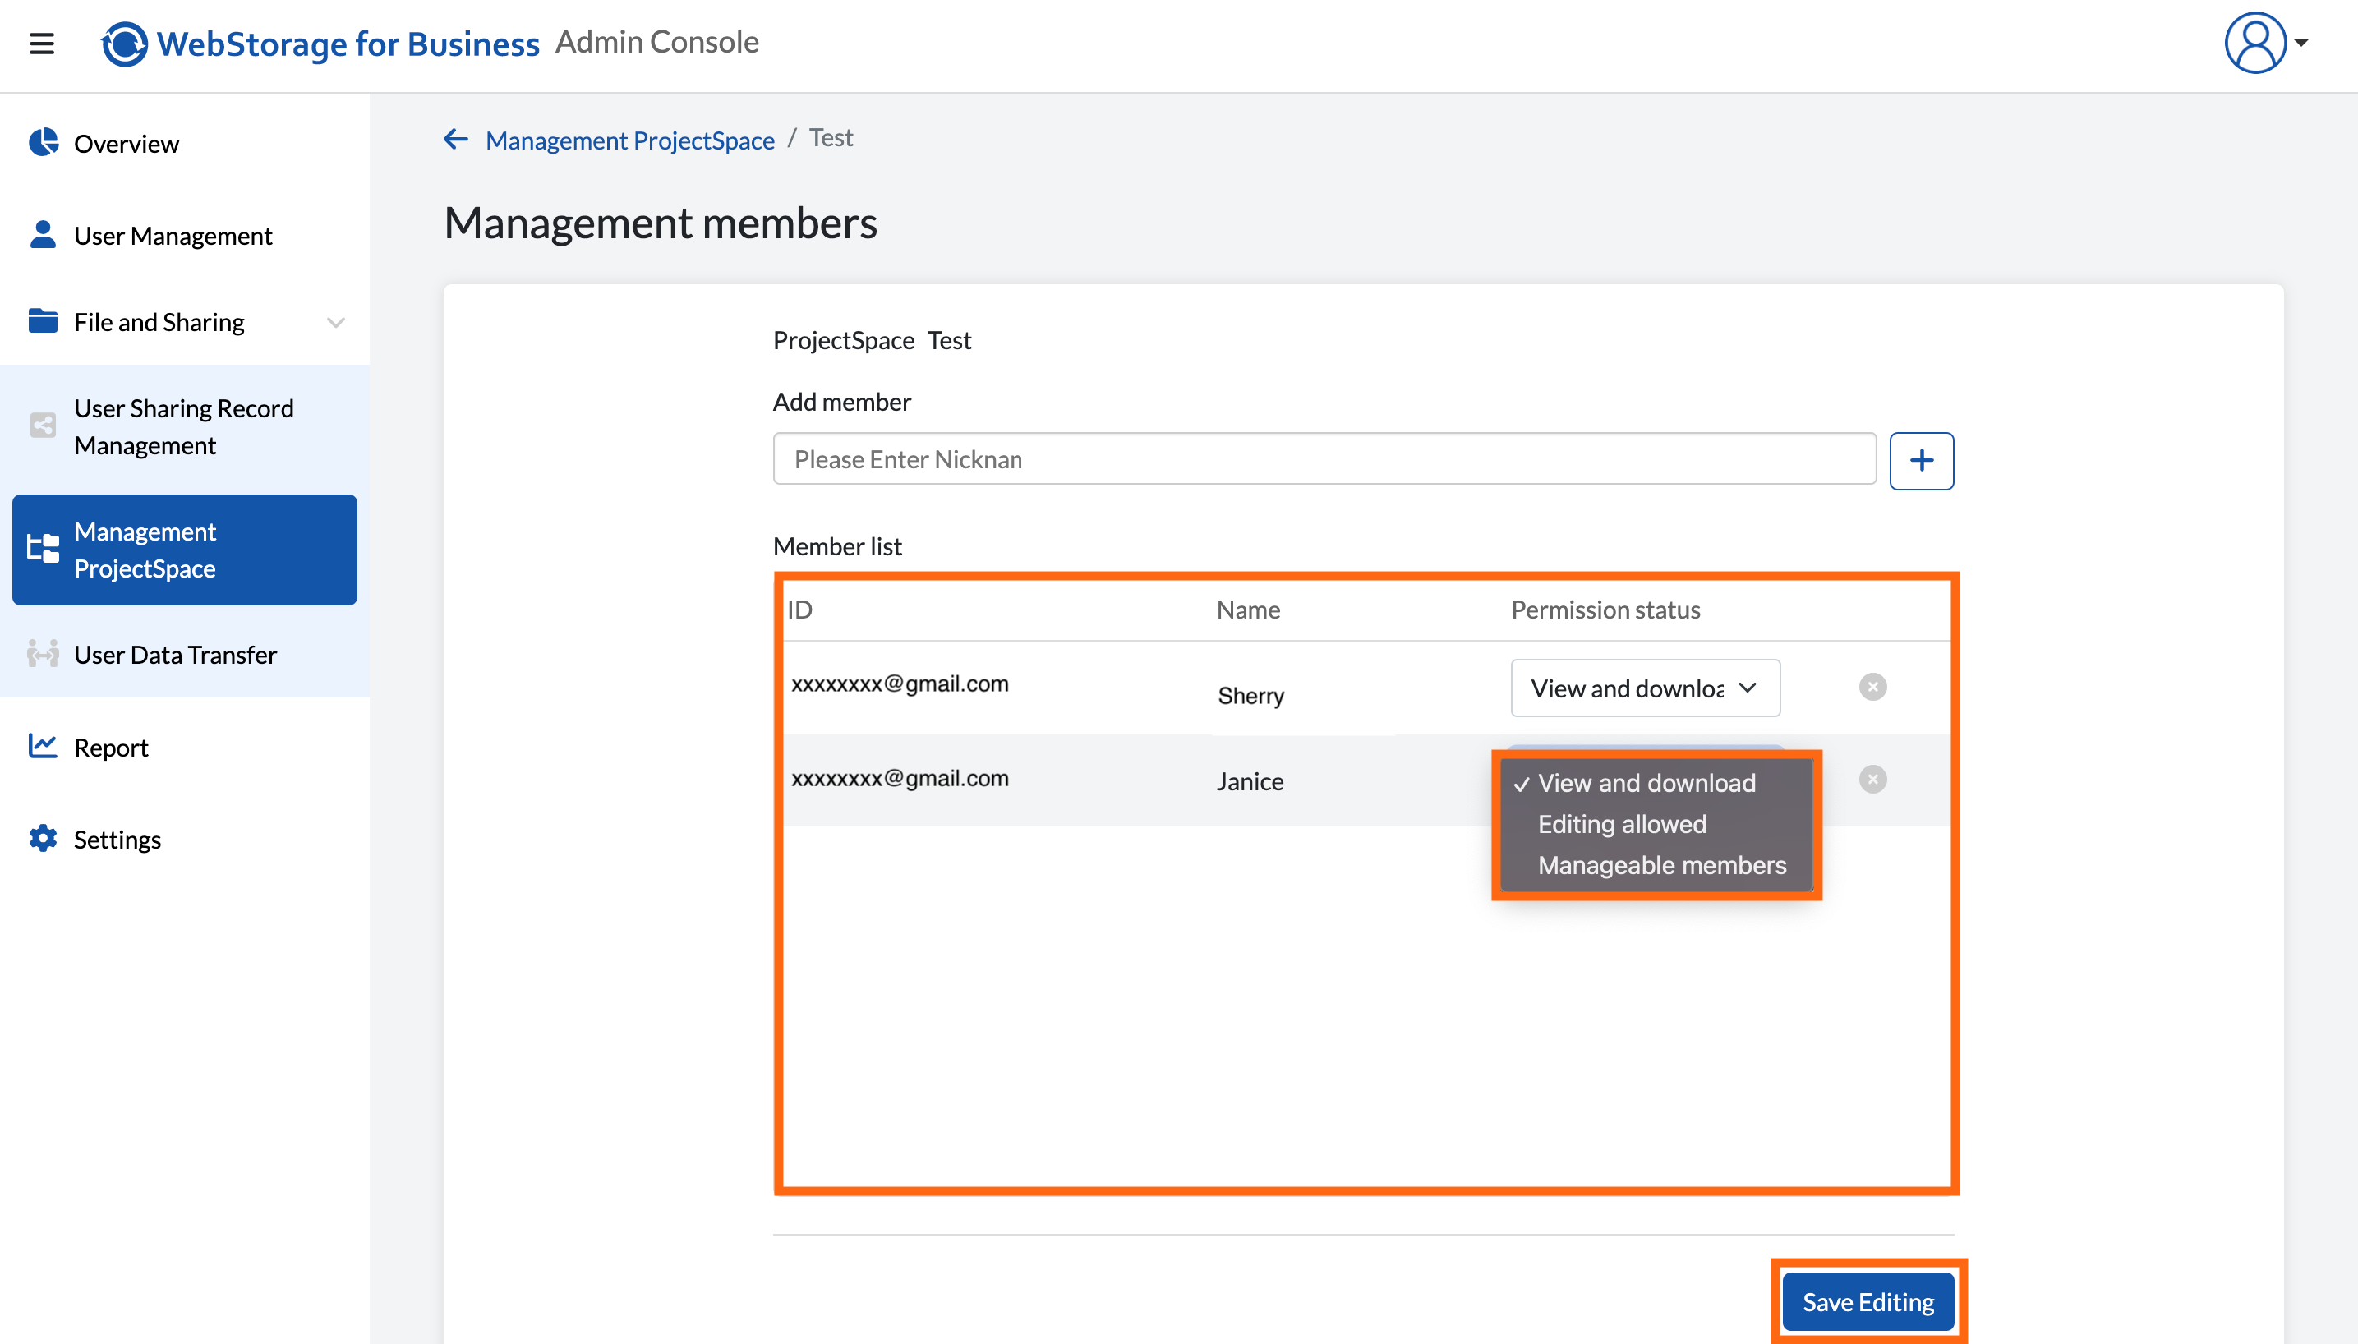Screen dimensions: 2358x1344
Task: Click the Admin Console text
Action: coord(656,42)
